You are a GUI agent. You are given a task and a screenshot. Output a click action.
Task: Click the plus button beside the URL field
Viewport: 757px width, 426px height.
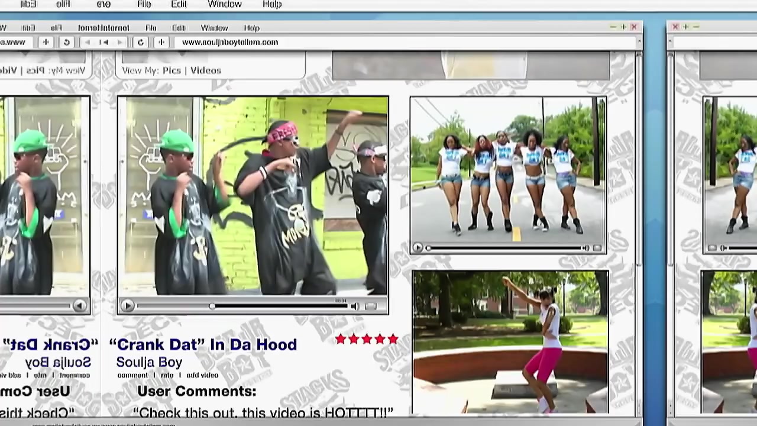point(161,42)
